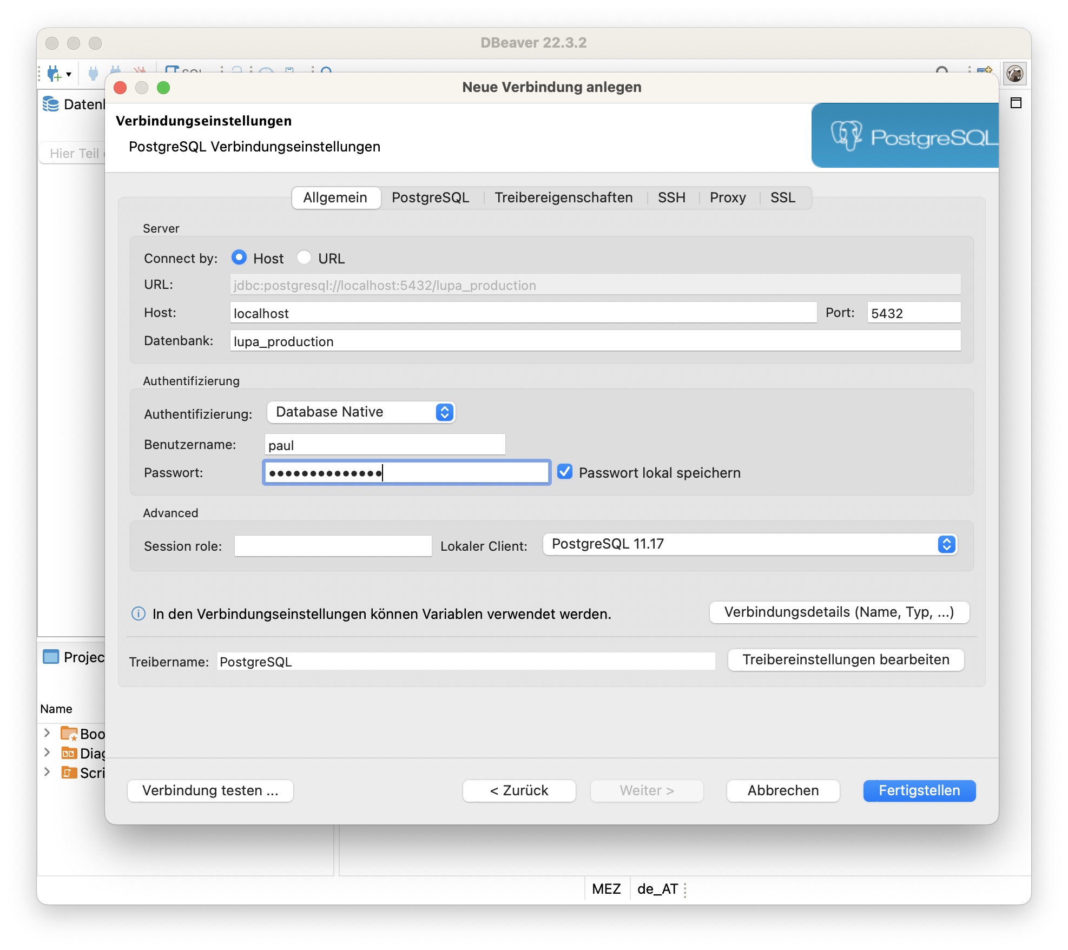Select the URL radio button
The image size is (1068, 950).
point(304,258)
